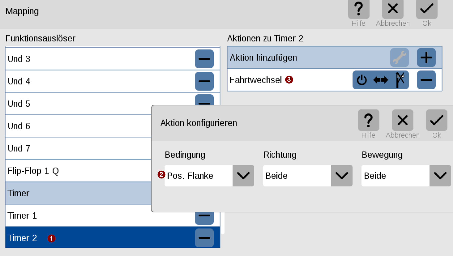Screen dimensions: 453x256
Task: Select the Timer 1 list entry
Action: (78, 216)
